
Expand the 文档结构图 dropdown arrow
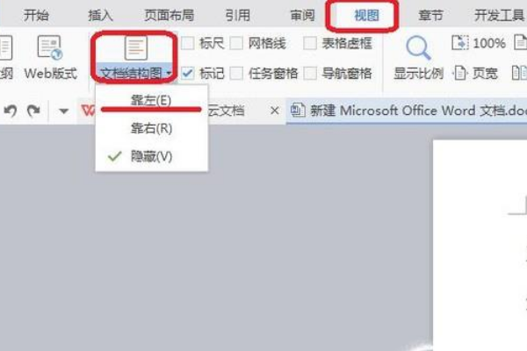point(169,73)
